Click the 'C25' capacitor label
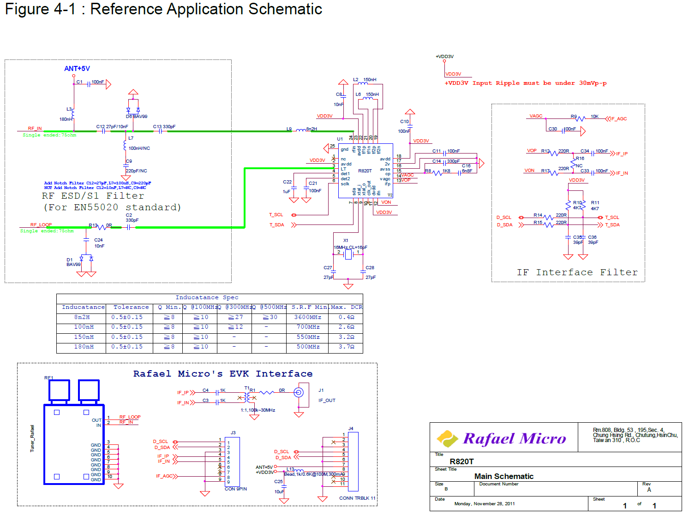The image size is (689, 514). [278, 482]
